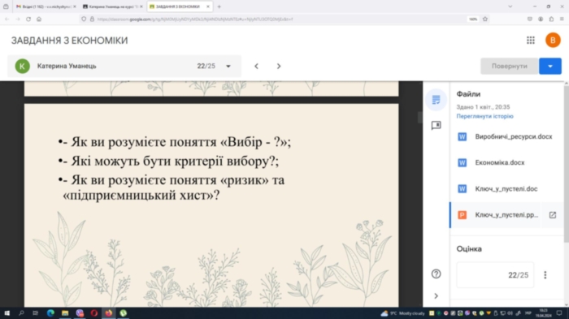
Task: Click Переглянути історію link
Action: (x=484, y=116)
